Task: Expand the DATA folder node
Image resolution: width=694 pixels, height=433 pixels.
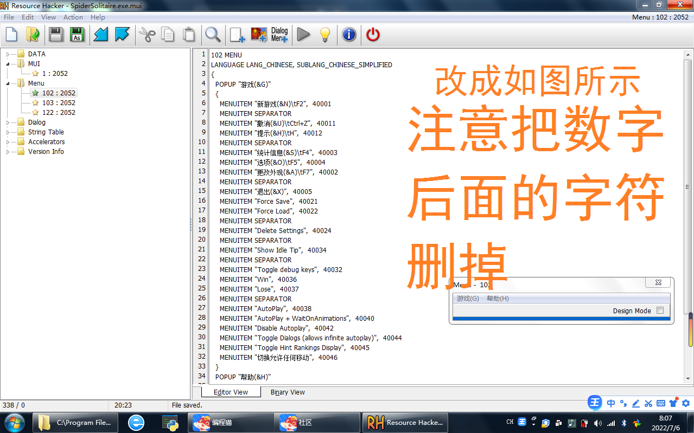Action: (x=8, y=54)
